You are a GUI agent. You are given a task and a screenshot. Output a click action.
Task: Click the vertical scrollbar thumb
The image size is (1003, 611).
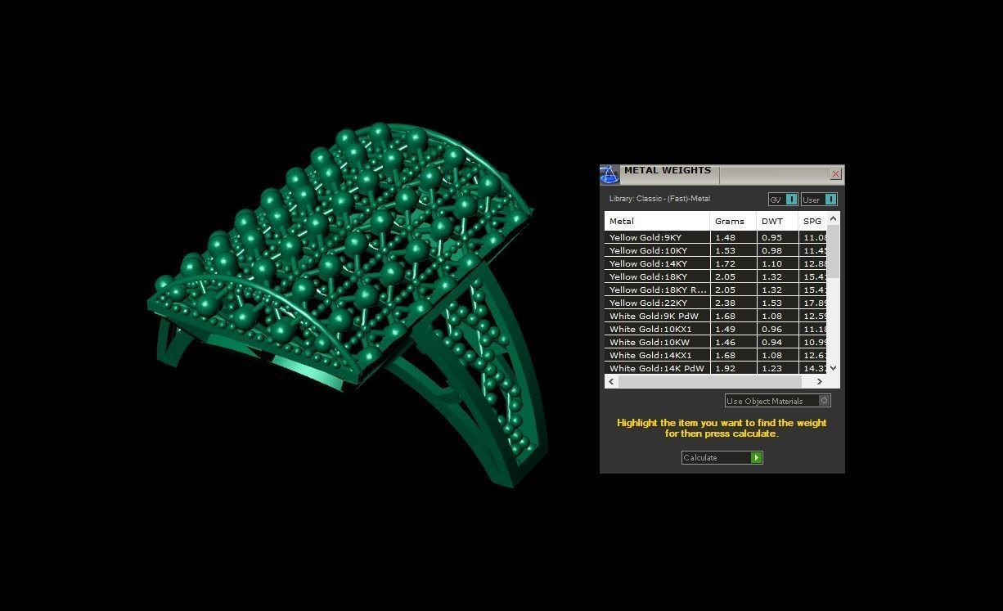834,251
